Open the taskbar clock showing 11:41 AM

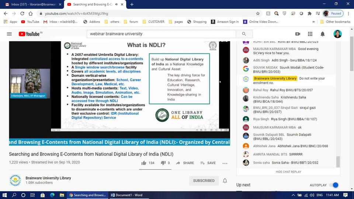click(332, 195)
